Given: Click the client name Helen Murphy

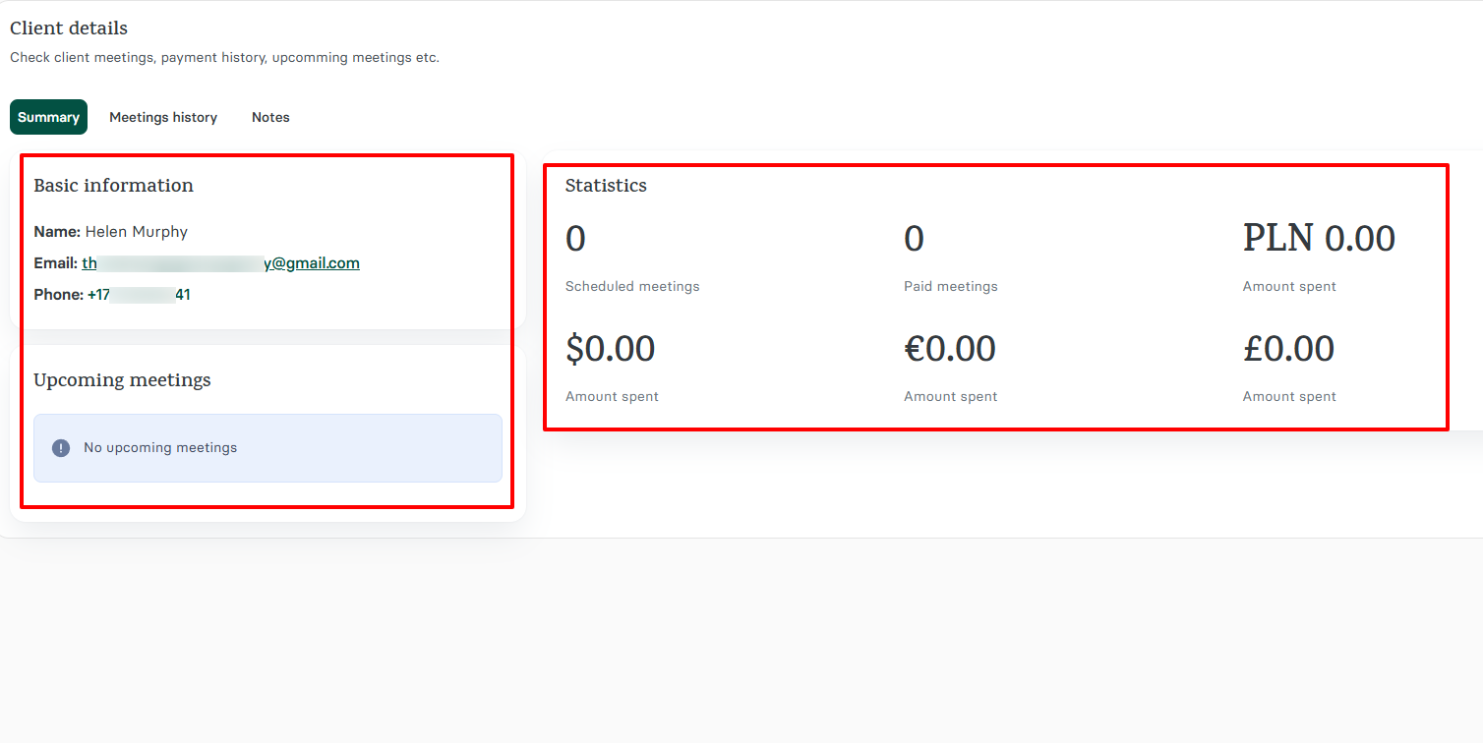Looking at the screenshot, I should (x=135, y=231).
